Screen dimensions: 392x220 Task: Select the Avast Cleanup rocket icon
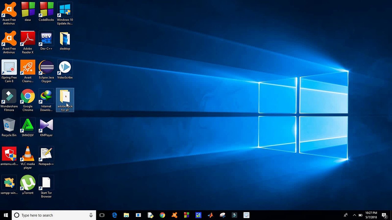point(28,71)
